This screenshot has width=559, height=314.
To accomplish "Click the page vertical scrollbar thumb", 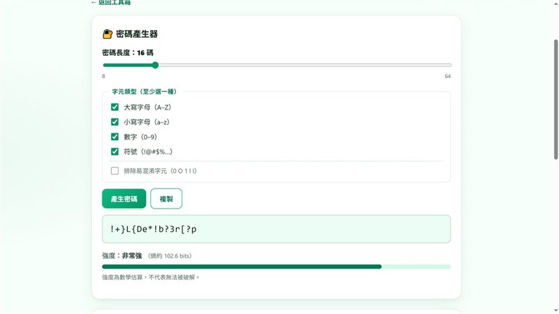I will (x=556, y=99).
